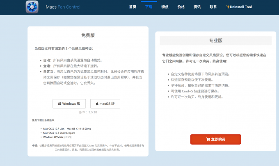Download the macOS 版 free version
The height and width of the screenshot is (166, 279).
105,103
